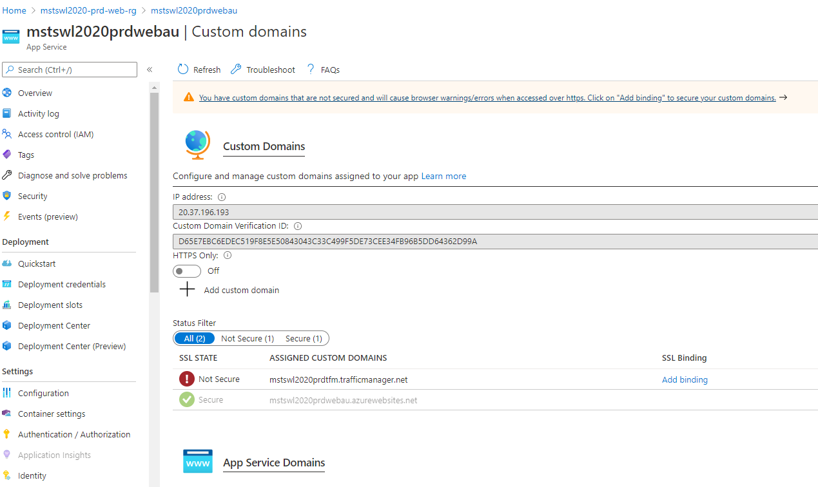The image size is (818, 487).
Task: Click the Troubleshoot button label
Action: tap(271, 70)
